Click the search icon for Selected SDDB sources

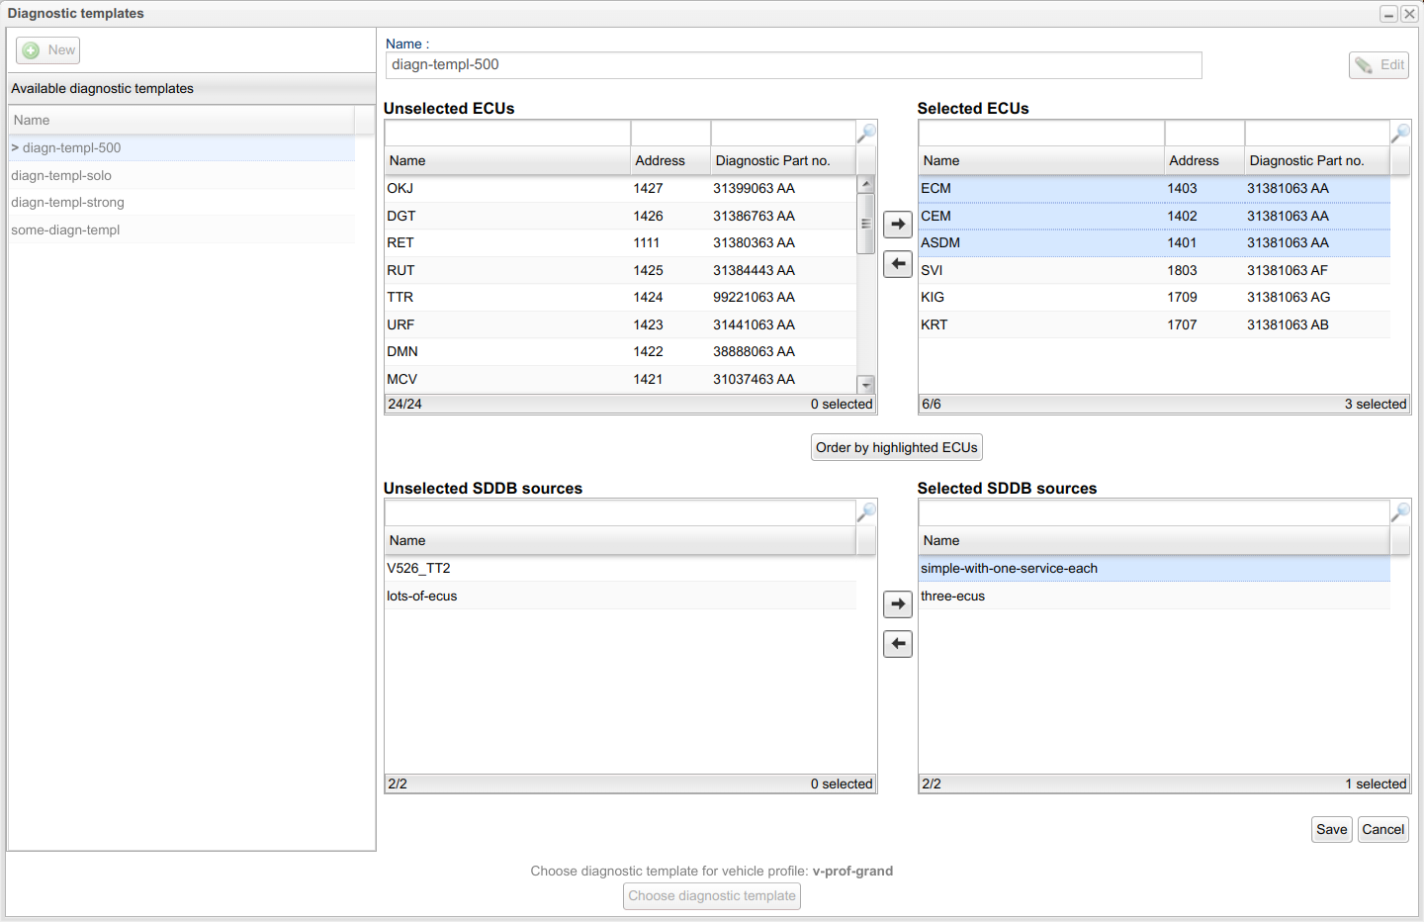1400,512
